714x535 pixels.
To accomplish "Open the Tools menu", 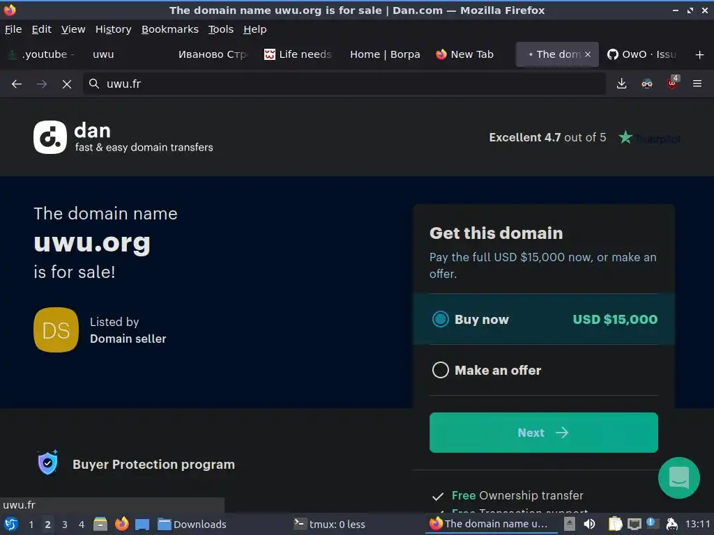I will (x=221, y=29).
